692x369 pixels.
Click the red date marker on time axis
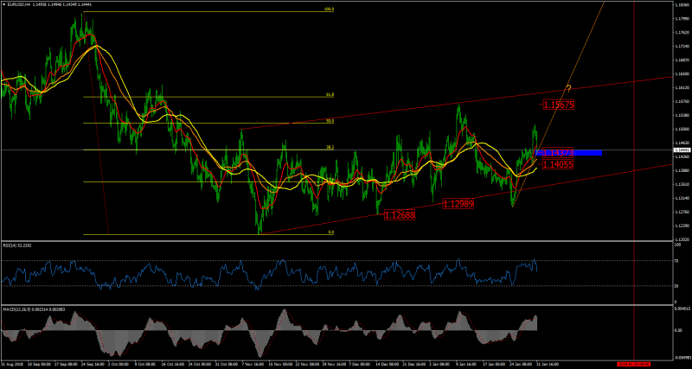point(633,366)
